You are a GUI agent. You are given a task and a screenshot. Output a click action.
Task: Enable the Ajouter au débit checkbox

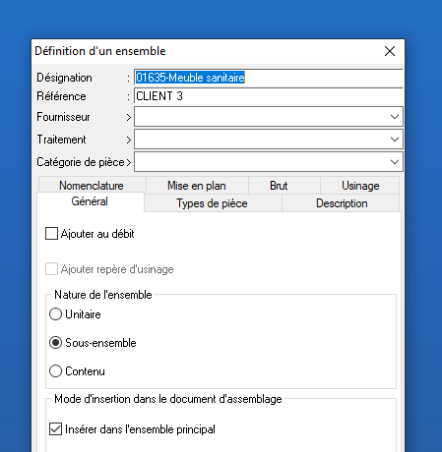51,234
